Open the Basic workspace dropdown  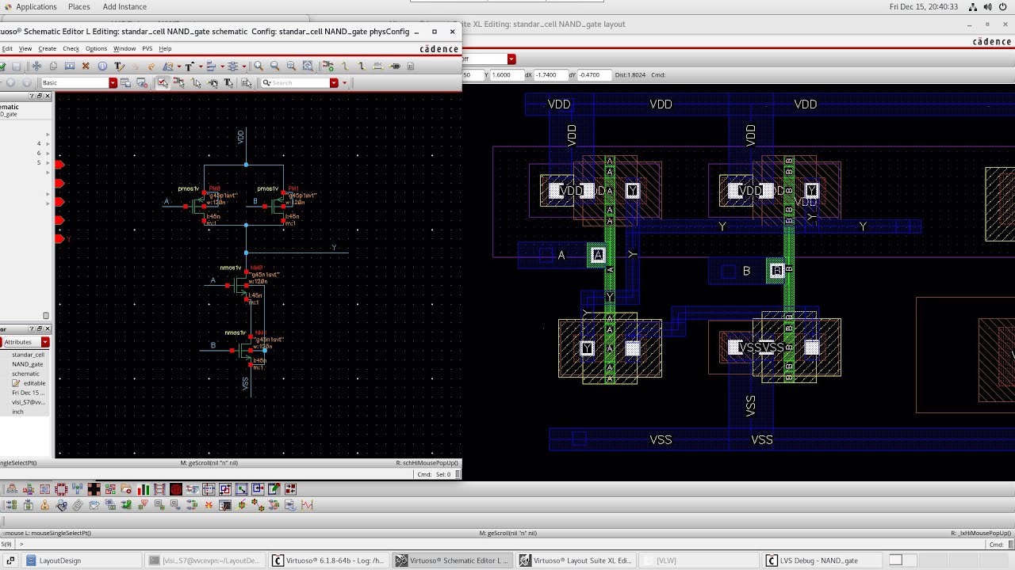(x=113, y=82)
